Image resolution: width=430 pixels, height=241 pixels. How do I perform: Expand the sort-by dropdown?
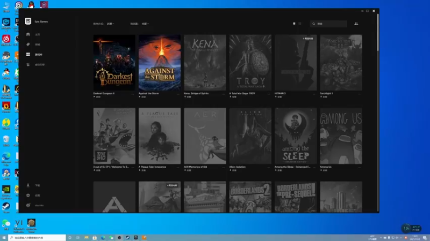point(110,24)
